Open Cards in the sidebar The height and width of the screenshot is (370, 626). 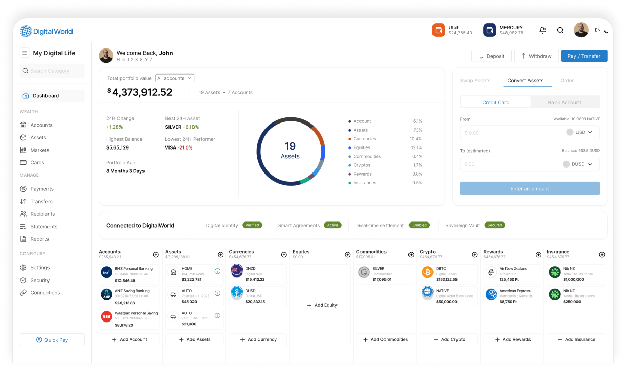pos(32,163)
